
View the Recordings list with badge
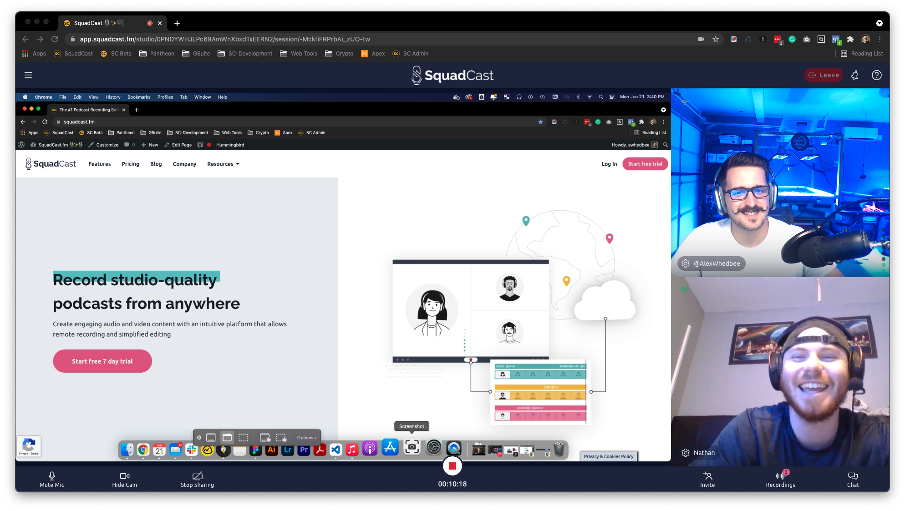(780, 479)
